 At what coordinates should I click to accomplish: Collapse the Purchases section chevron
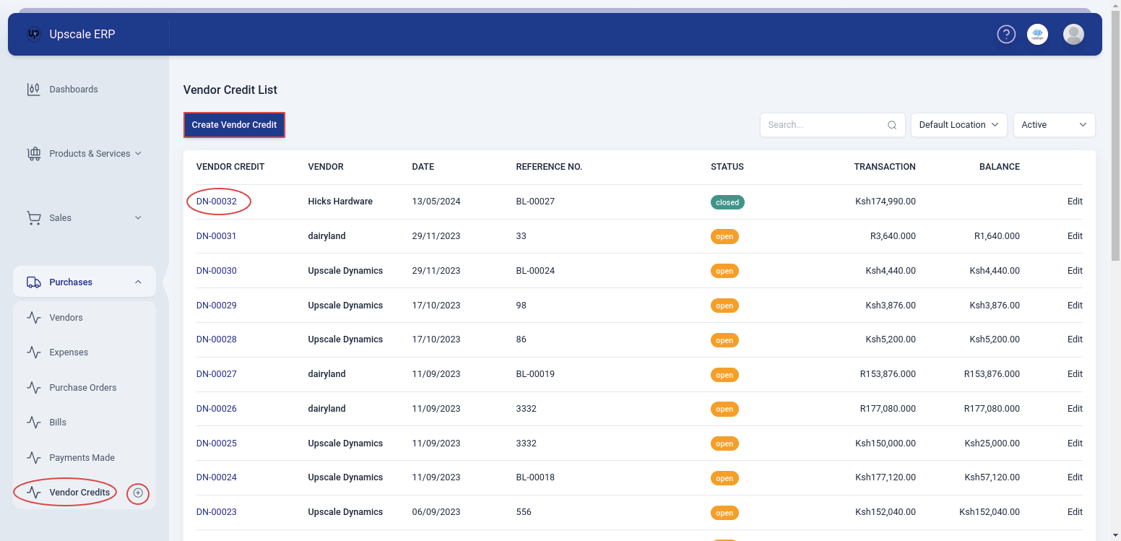coord(138,282)
